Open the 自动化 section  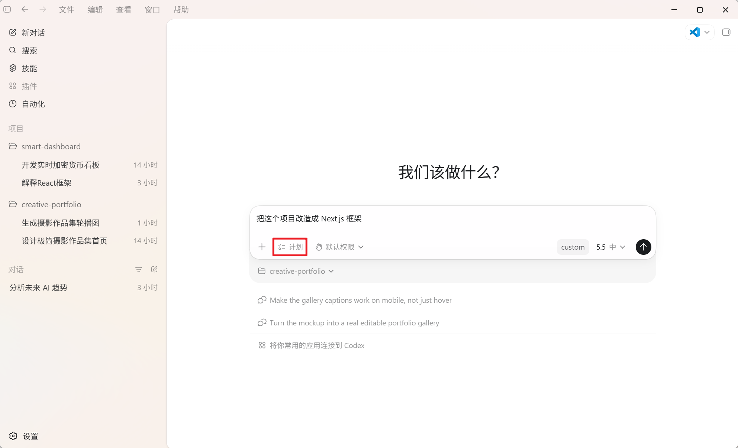83,104
